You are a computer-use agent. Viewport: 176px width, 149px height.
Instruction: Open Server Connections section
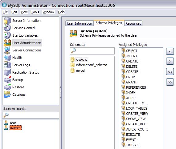pyautogui.click(x=27, y=50)
